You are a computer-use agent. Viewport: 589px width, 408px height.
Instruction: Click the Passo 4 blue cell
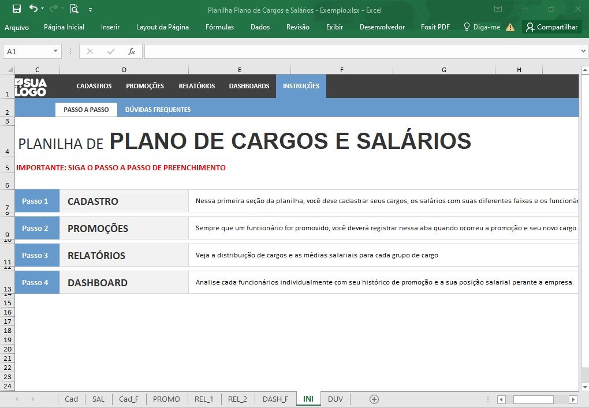(37, 282)
